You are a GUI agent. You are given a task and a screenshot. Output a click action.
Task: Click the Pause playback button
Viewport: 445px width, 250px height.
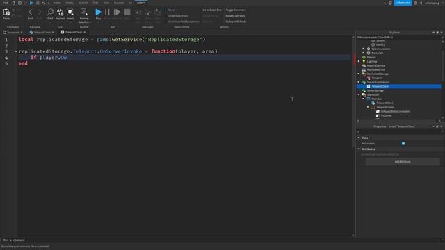coord(107,12)
